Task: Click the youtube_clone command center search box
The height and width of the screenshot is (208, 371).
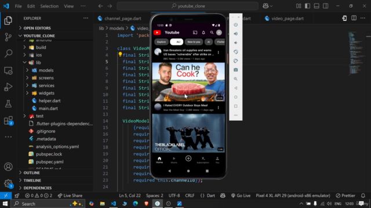Action: [188, 6]
